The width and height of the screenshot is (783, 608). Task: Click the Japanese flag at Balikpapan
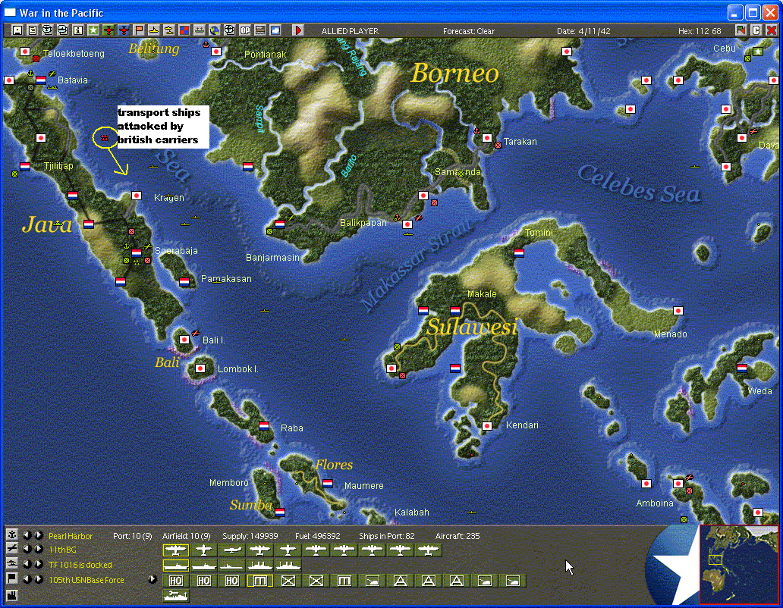(407, 224)
